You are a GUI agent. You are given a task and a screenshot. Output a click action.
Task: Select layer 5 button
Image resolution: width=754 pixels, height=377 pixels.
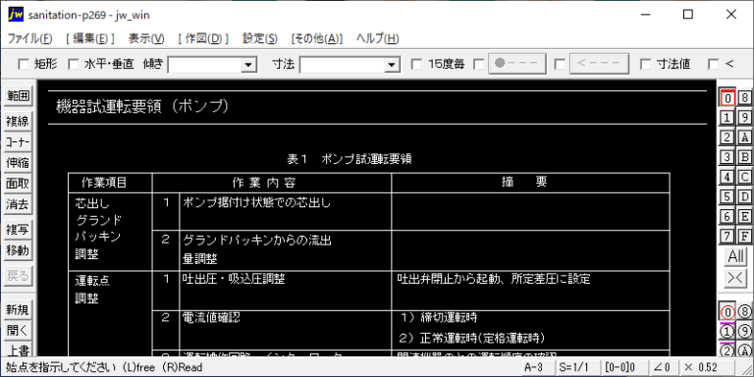[x=727, y=196]
